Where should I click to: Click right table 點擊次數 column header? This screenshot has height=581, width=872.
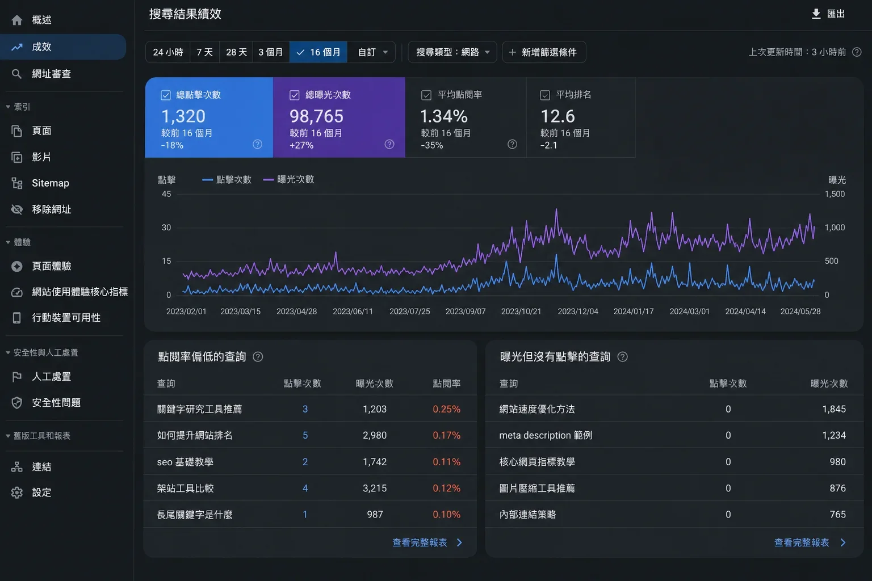pos(728,384)
